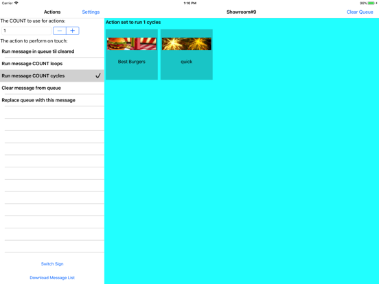Click the battery status icon
379x284 pixels.
point(371,3)
